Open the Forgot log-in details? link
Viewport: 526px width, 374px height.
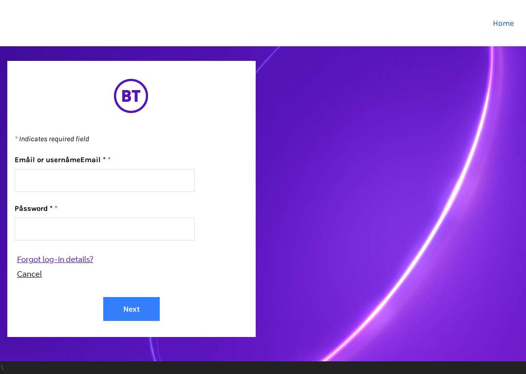pyautogui.click(x=55, y=259)
